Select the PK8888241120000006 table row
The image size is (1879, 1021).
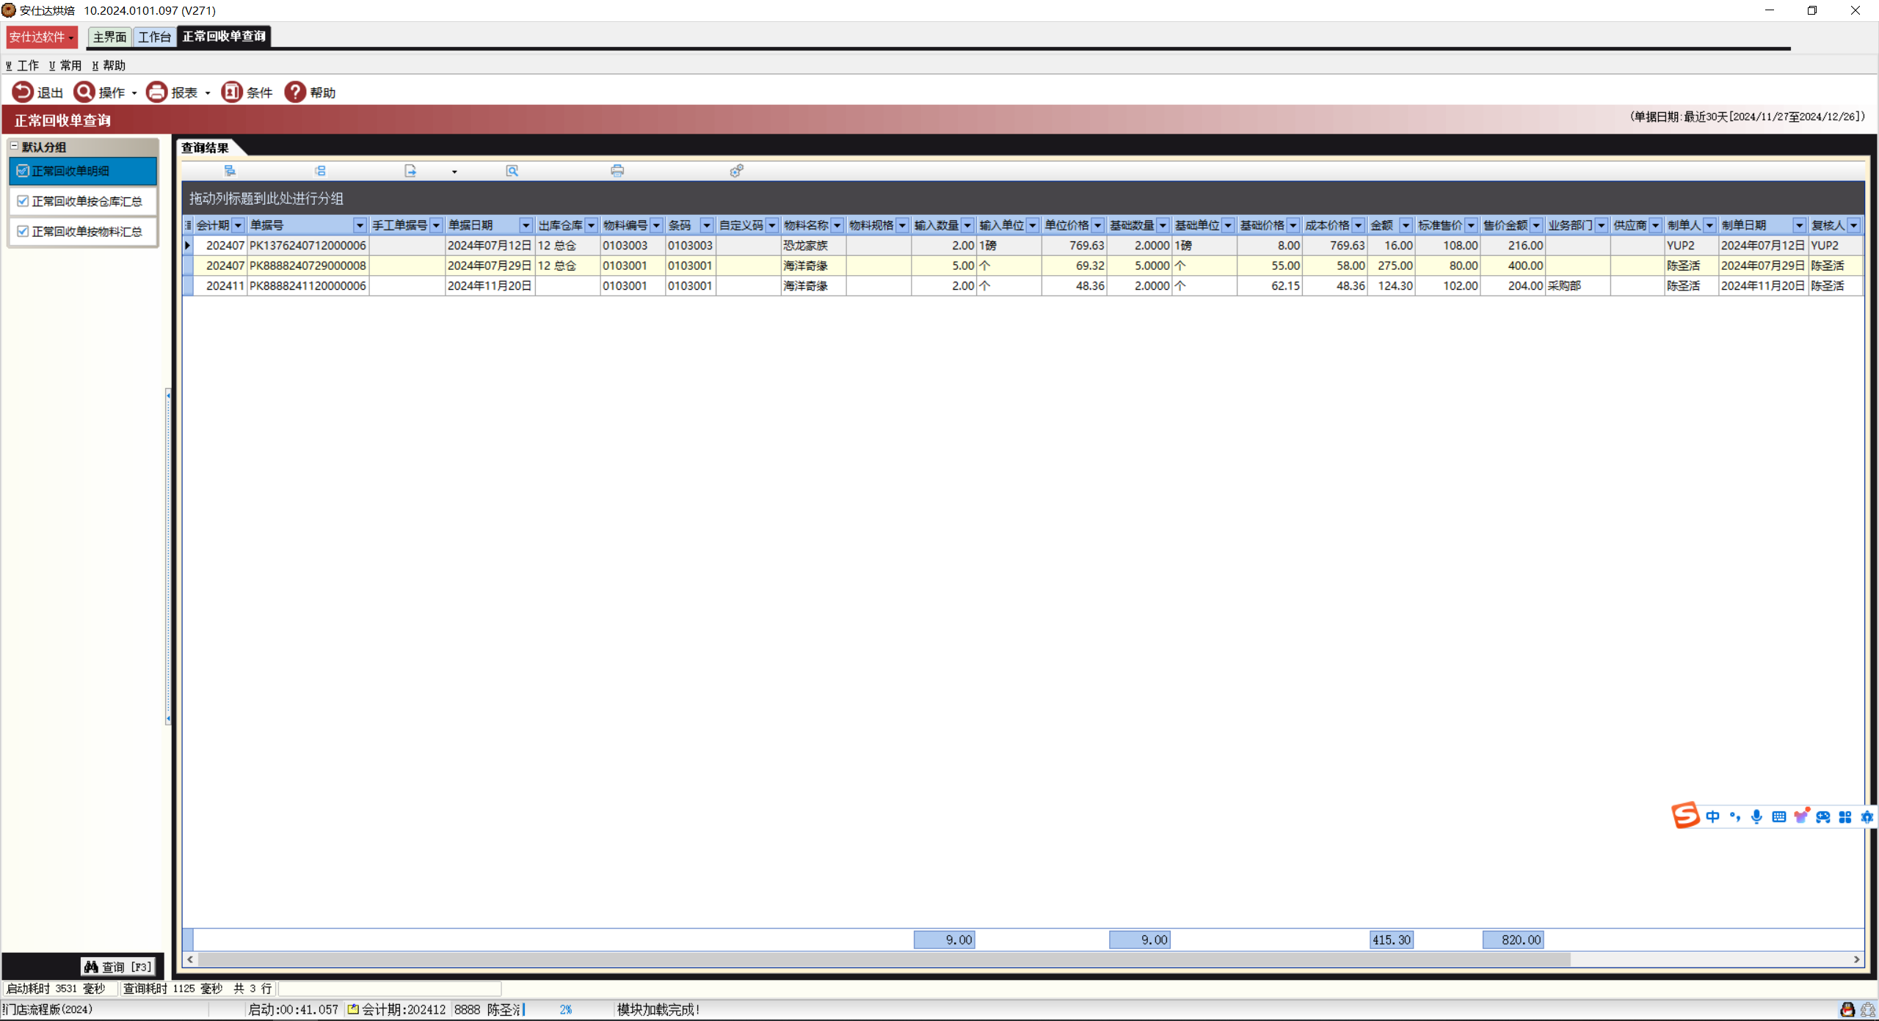pos(308,286)
